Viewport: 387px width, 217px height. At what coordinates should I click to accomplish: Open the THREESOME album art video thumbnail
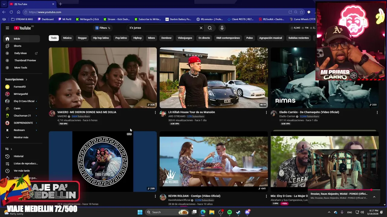103,162
